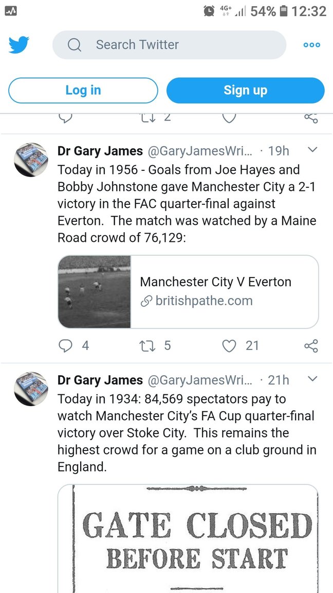Share the partially visible top tweet

311,118
